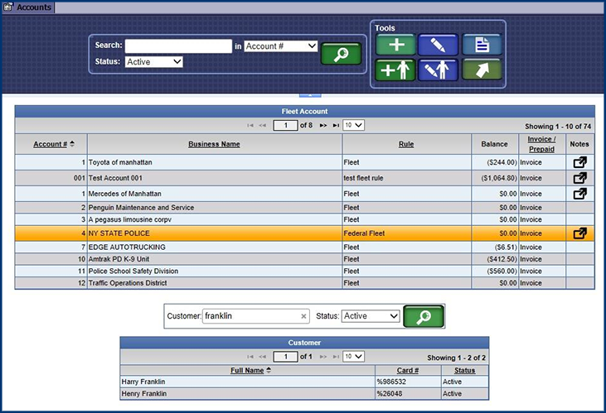
Task: Click the add customer plus-person button
Action: point(396,70)
